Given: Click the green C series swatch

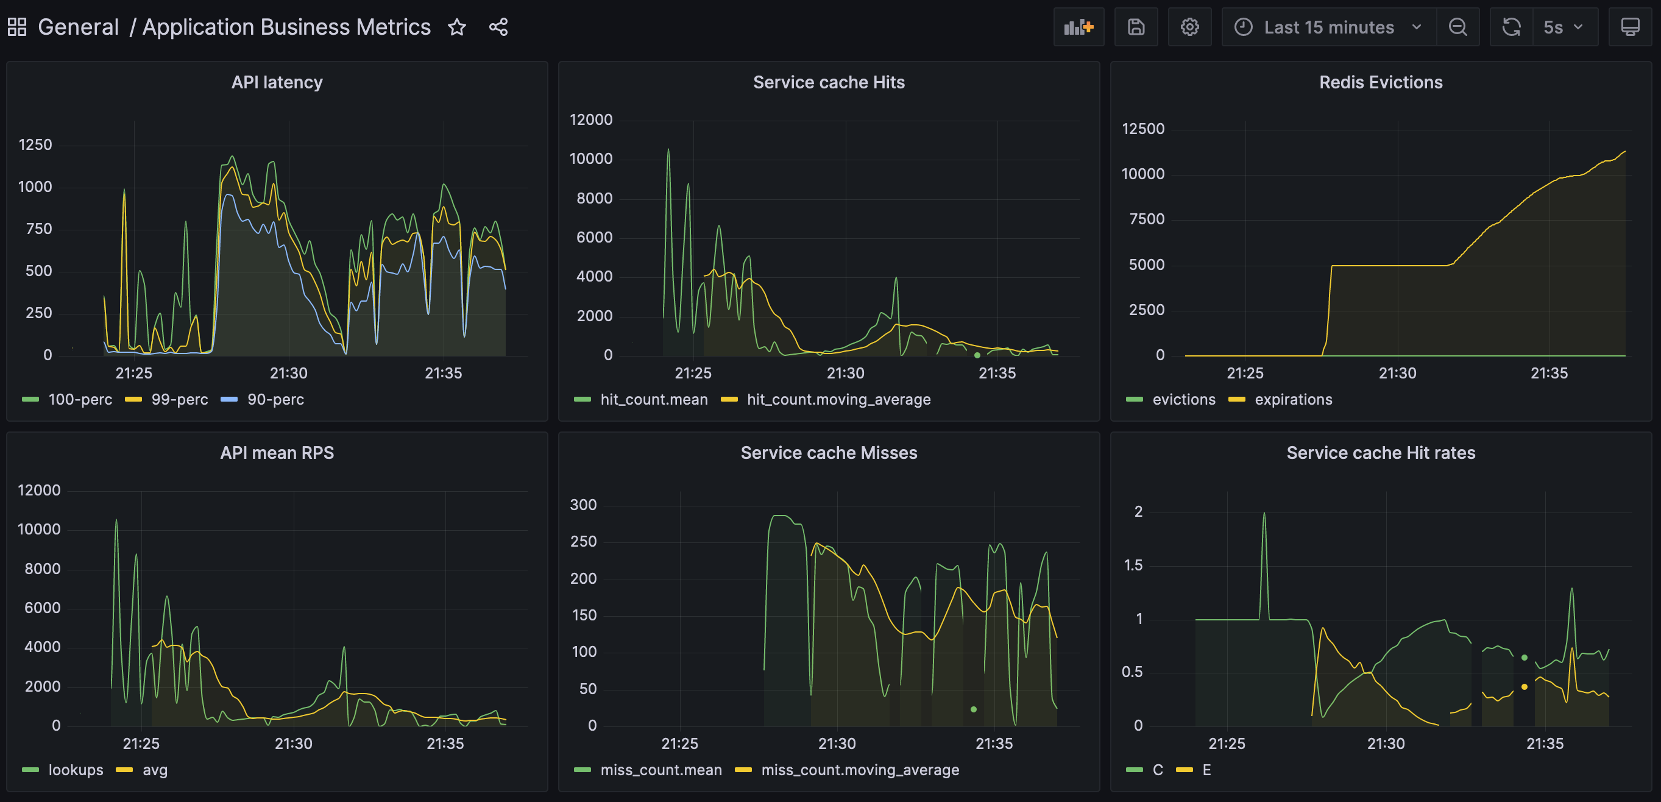Looking at the screenshot, I should click(x=1134, y=770).
